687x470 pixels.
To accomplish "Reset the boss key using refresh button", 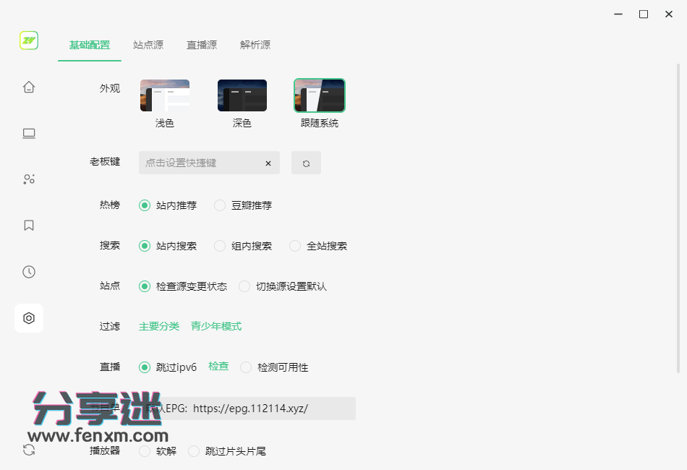I will (305, 163).
